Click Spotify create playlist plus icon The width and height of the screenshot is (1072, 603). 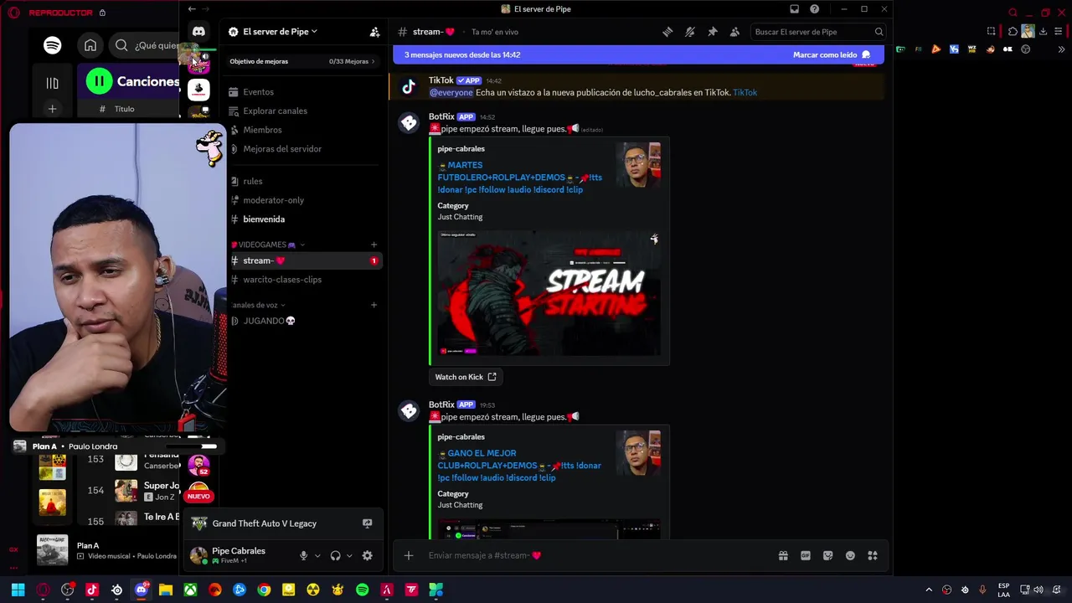(x=52, y=109)
